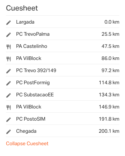Screen dimensions: 125x156
Task: Open the PC TrevoPalma cue
Action: [33, 34]
